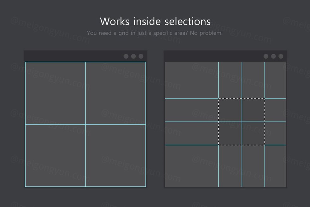Image resolution: width=310 pixels, height=207 pixels.
Task: Click the bottom-right cell inside the dashed selection
Action: pyautogui.click(x=253, y=133)
